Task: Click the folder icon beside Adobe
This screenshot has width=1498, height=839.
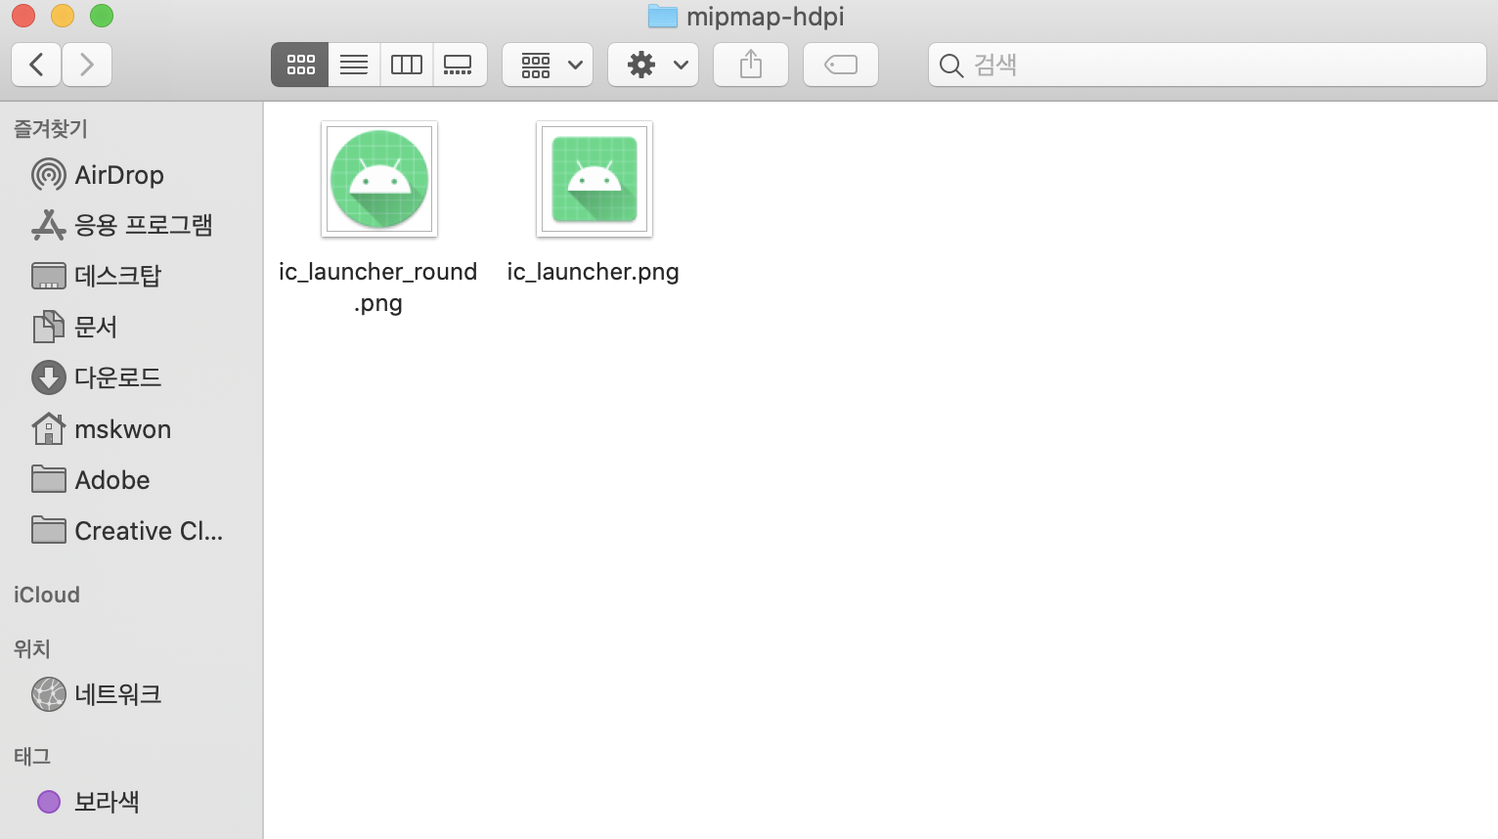Action: (x=49, y=479)
